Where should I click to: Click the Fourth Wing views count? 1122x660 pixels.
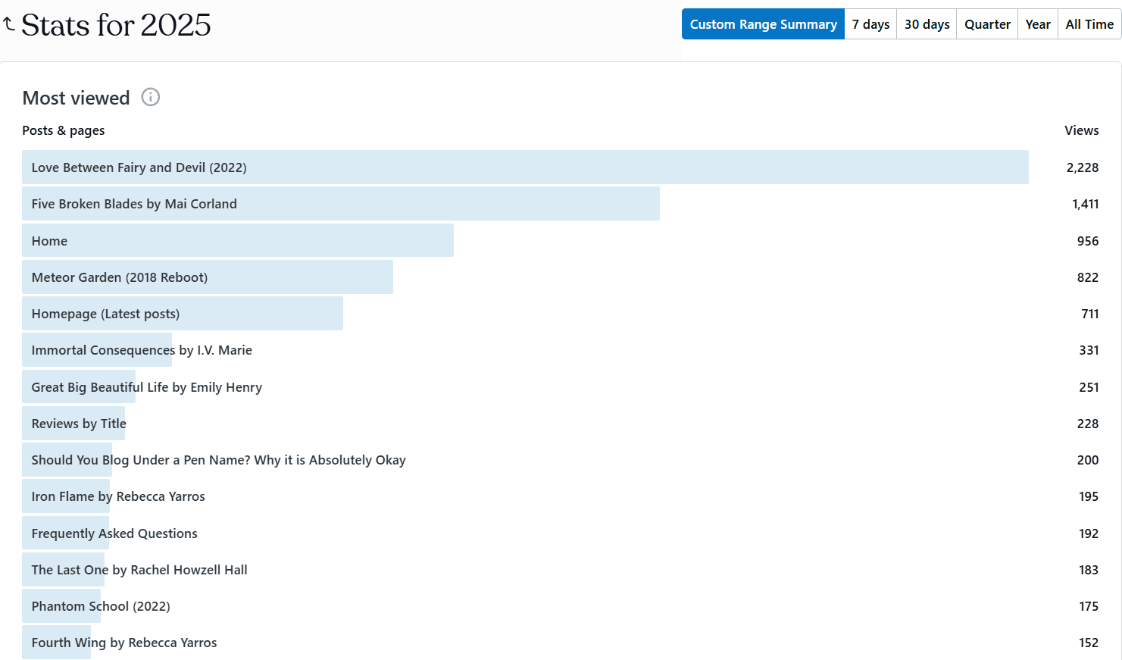coord(1088,642)
